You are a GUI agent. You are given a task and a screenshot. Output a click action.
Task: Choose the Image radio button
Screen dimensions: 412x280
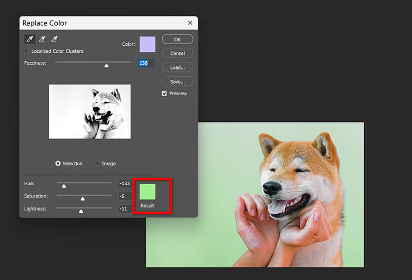[x=97, y=163]
